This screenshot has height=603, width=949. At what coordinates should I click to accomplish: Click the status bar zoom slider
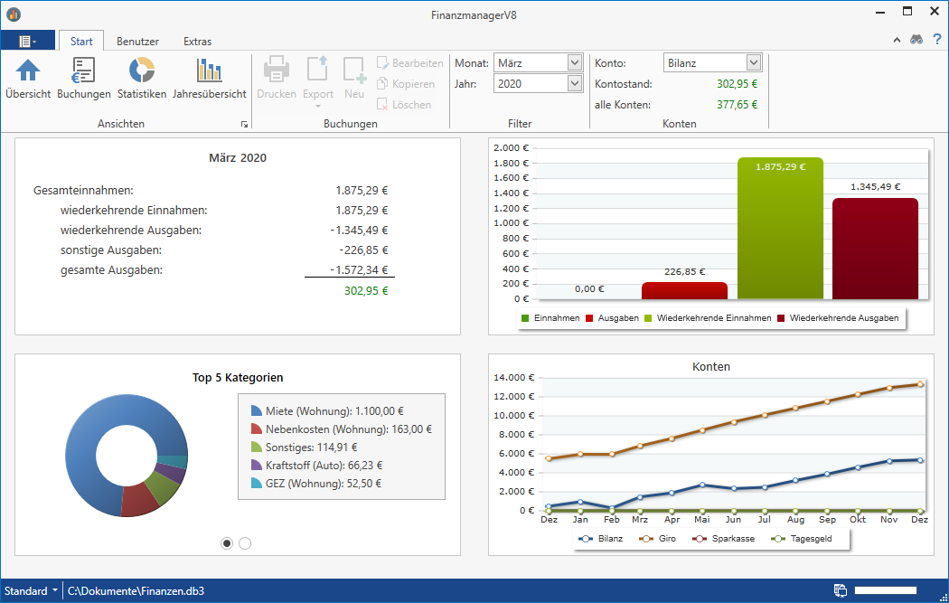886,590
